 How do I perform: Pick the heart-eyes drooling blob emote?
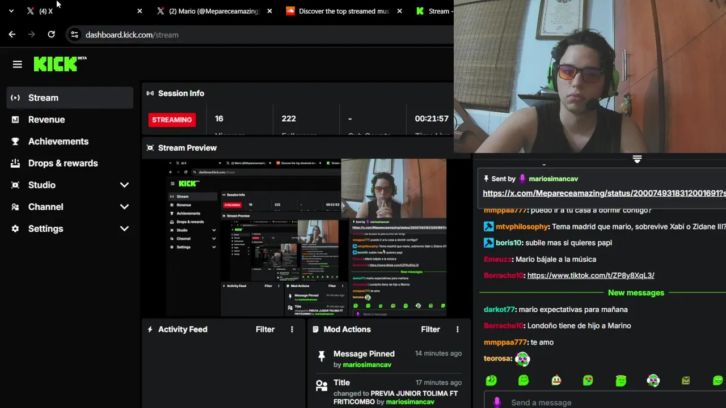click(588, 380)
